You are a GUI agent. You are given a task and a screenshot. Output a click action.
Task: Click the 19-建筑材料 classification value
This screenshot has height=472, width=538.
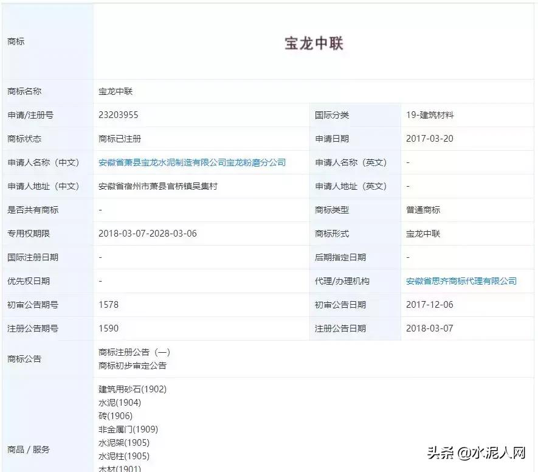point(430,115)
